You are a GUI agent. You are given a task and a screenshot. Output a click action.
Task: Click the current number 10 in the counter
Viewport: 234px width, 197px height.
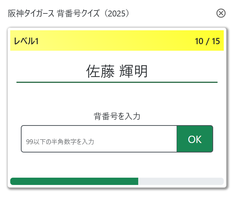click(199, 41)
